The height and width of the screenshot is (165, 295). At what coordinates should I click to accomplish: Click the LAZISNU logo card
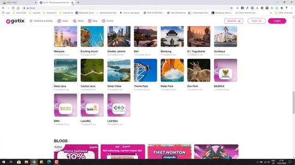[119, 105]
